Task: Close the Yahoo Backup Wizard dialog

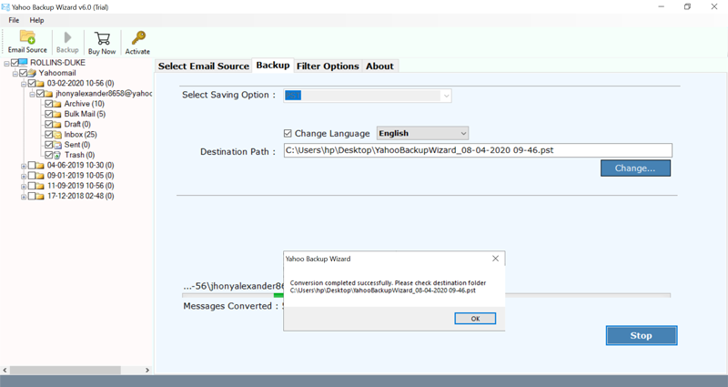Action: pyautogui.click(x=495, y=259)
